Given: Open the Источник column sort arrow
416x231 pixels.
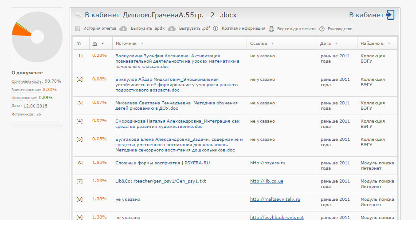Looking at the screenshot, I should click(x=142, y=44).
